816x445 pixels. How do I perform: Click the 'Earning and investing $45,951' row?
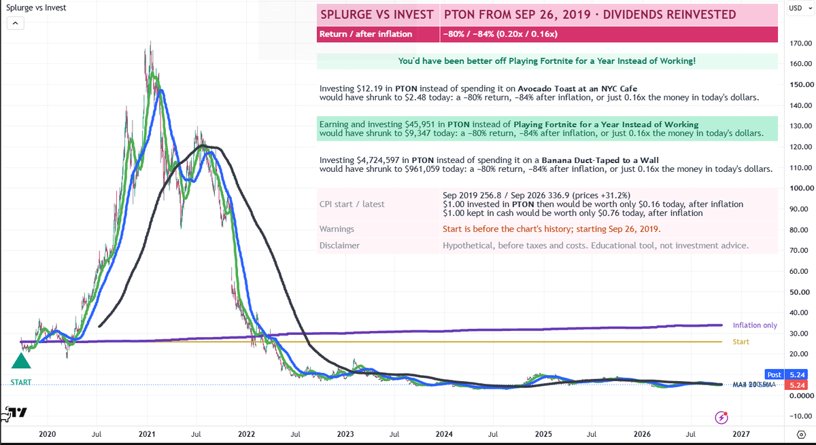(547, 129)
